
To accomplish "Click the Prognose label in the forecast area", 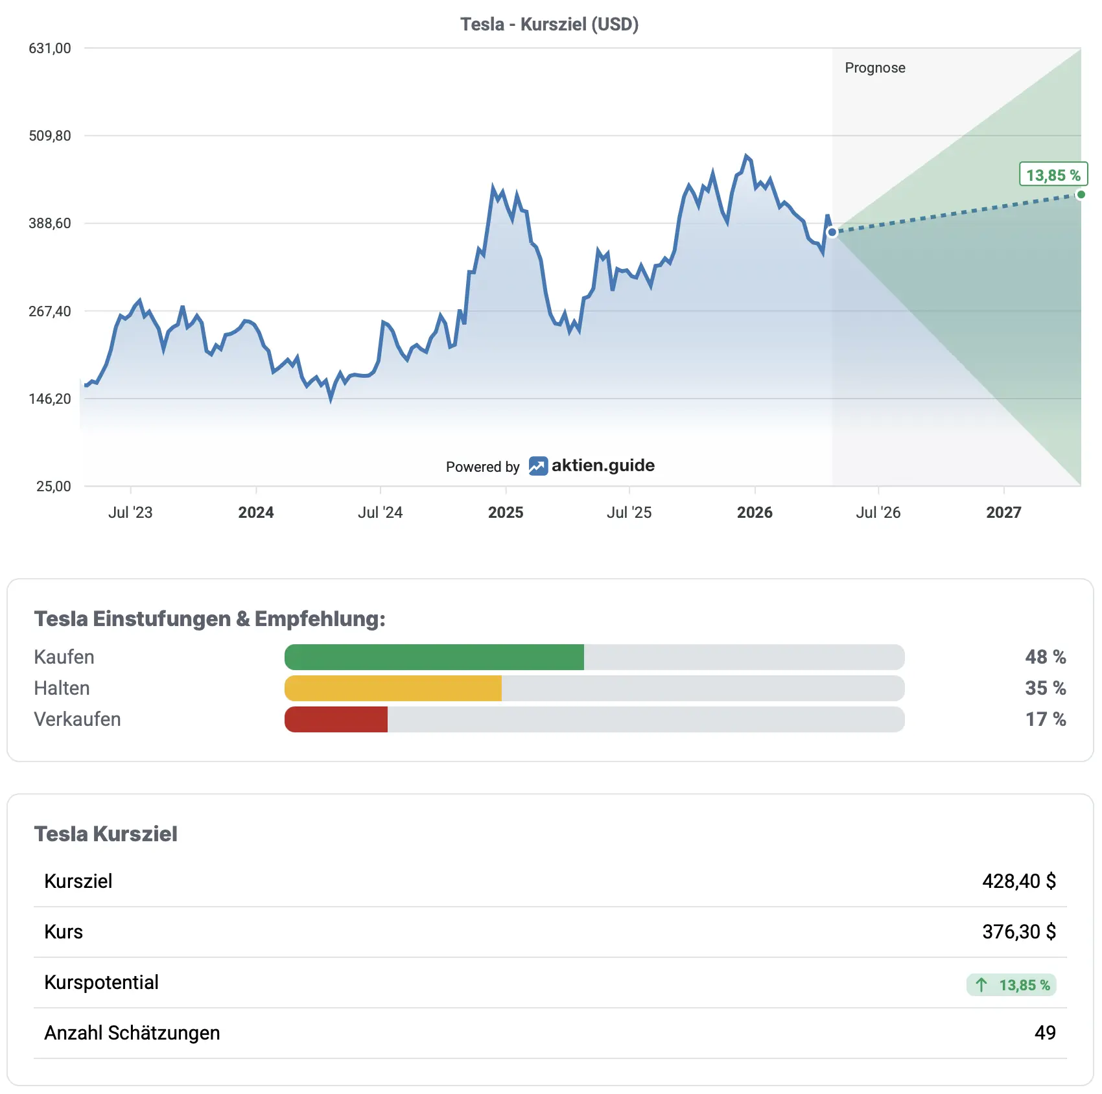I will tap(874, 68).
